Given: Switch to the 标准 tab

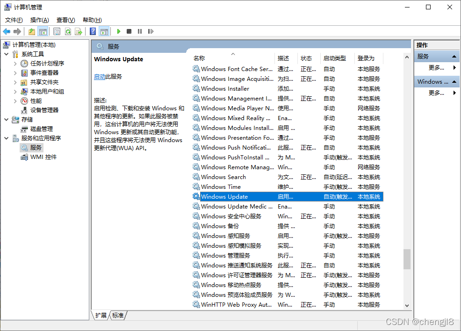Looking at the screenshot, I should (x=118, y=316).
